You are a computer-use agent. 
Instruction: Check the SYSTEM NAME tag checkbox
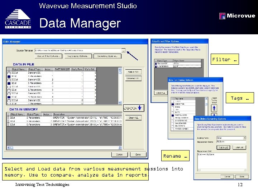(173, 121)
